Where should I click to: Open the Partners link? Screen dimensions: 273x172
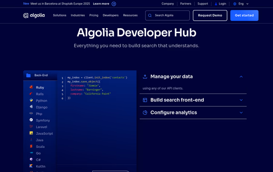(x=186, y=4)
